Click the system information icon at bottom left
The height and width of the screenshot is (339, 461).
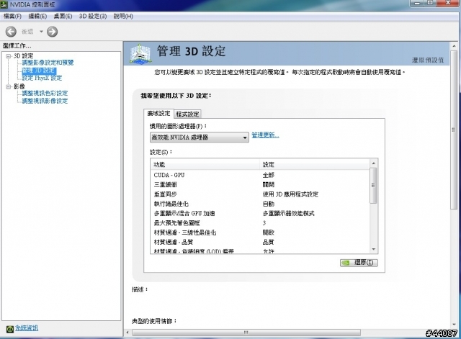tap(10, 329)
